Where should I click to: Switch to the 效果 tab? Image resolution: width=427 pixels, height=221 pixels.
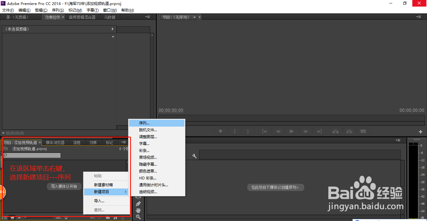point(93,143)
